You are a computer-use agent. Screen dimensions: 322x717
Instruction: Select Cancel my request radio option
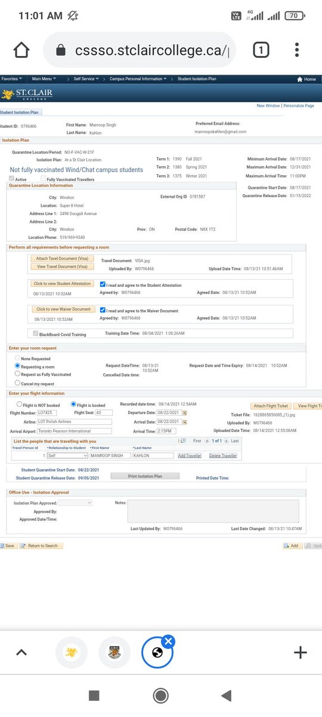(x=17, y=383)
